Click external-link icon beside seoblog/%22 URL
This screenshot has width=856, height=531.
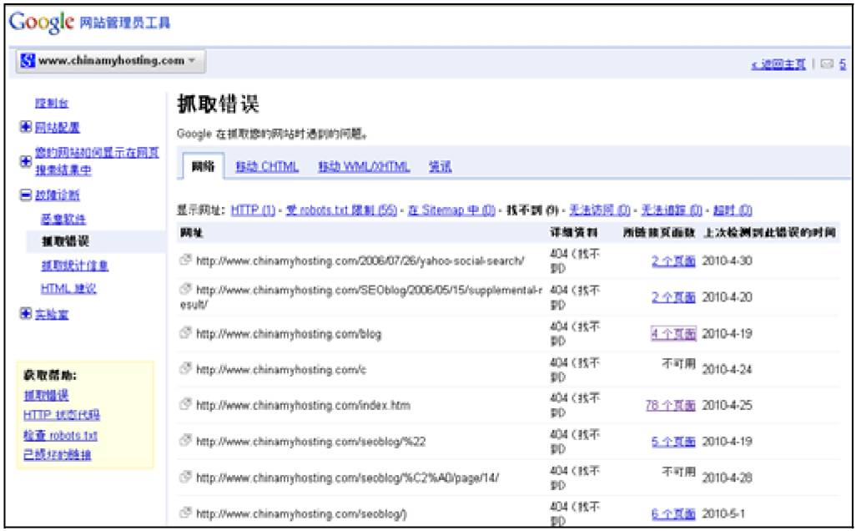pyautogui.click(x=185, y=440)
